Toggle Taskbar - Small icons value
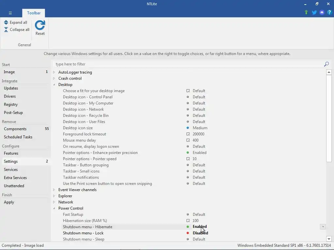The width and height of the screenshot is (334, 250). (x=199, y=171)
